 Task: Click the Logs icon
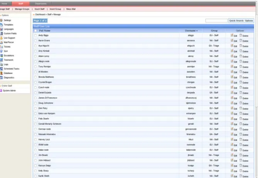[1, 64]
